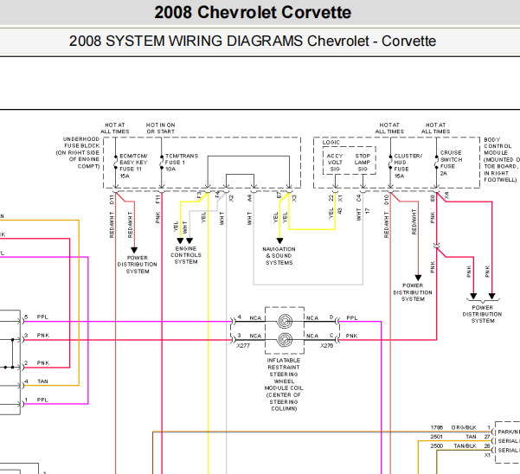Screen dimensions: 520x474
Task: Click 'NCA' label beside terminal 3 at X277
Action: [x=255, y=336]
